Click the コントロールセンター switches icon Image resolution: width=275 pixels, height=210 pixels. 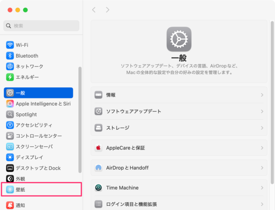tap(10, 136)
